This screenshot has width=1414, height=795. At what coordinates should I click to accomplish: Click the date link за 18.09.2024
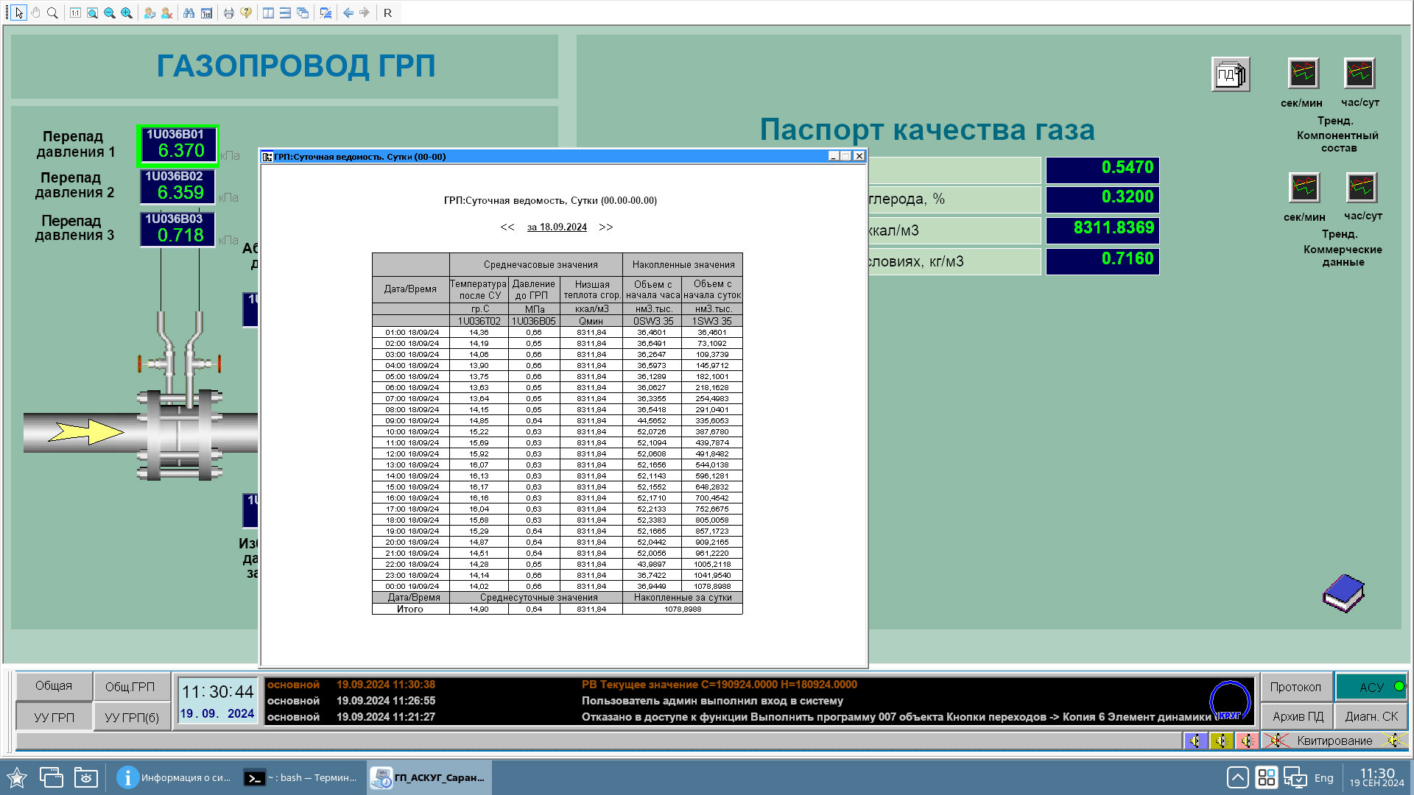tap(557, 227)
